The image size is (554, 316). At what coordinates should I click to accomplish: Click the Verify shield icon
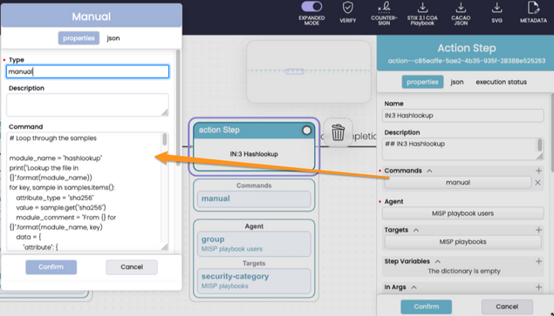click(x=347, y=8)
